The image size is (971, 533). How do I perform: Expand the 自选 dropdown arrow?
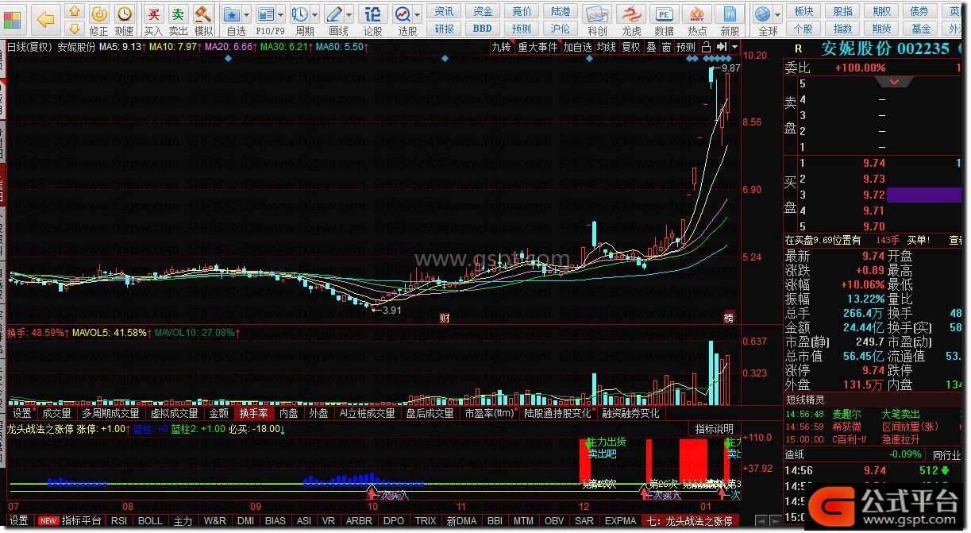(247, 15)
